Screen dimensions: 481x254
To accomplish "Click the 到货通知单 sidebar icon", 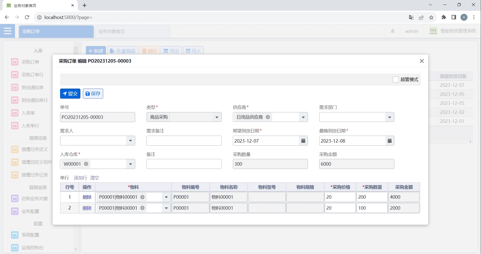I will pyautogui.click(x=15, y=87).
